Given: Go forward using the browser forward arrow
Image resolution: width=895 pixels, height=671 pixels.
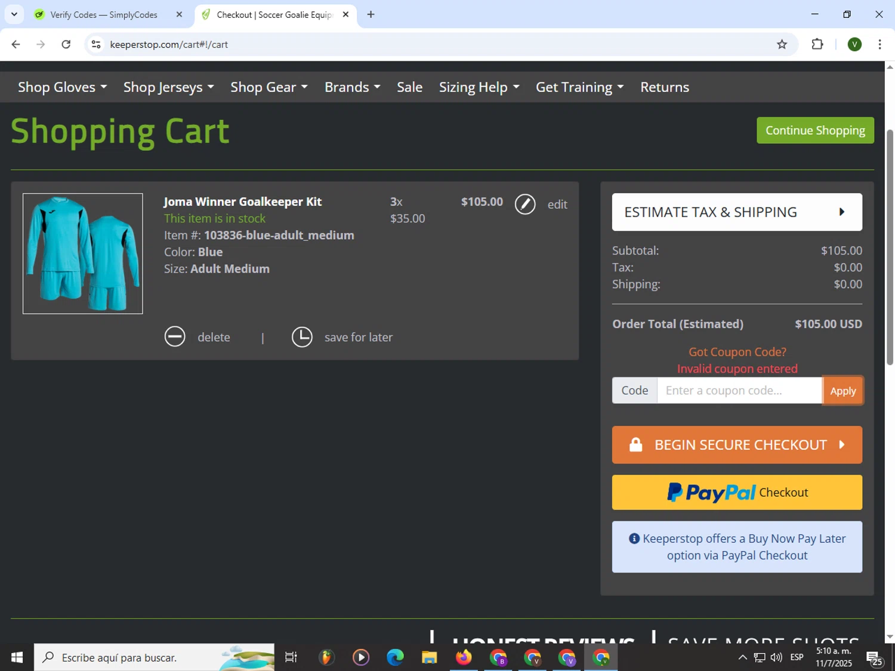Looking at the screenshot, I should pyautogui.click(x=41, y=44).
